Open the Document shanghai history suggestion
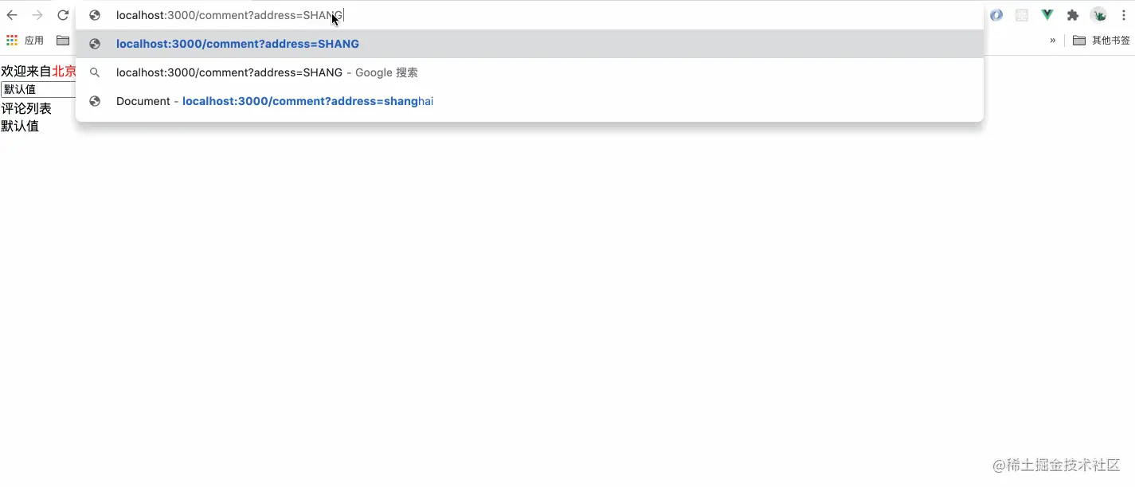The image size is (1135, 487). click(274, 101)
